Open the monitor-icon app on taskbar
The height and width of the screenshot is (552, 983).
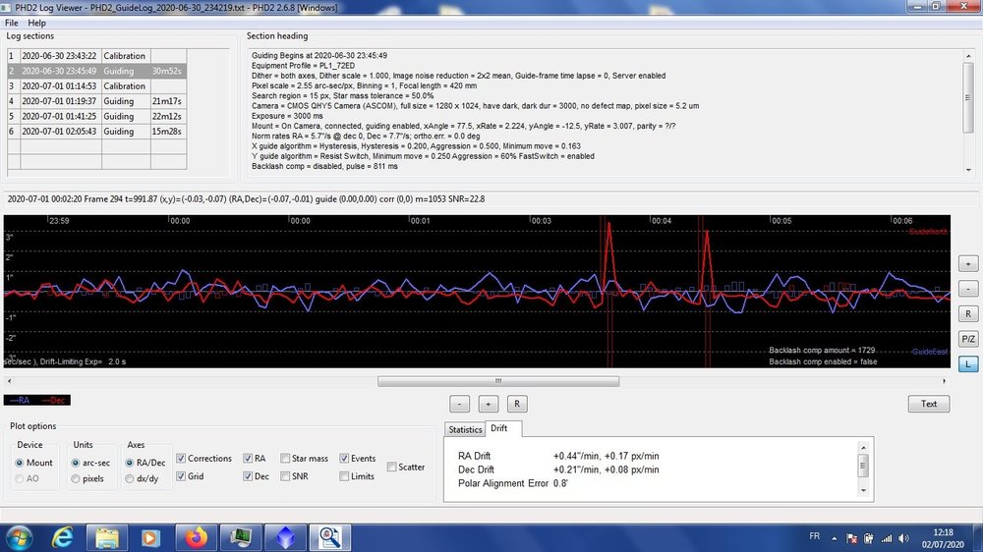point(240,537)
